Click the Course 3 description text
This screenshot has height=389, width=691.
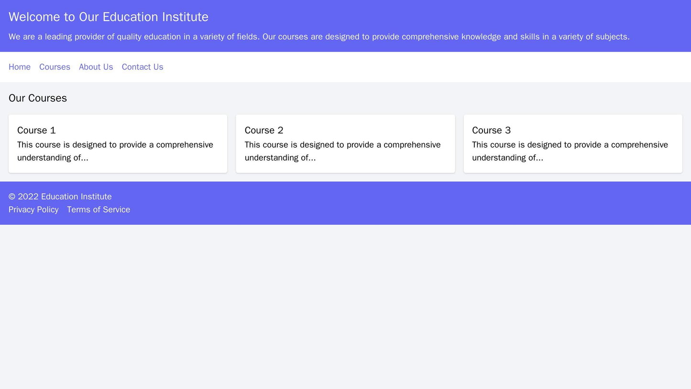click(570, 151)
